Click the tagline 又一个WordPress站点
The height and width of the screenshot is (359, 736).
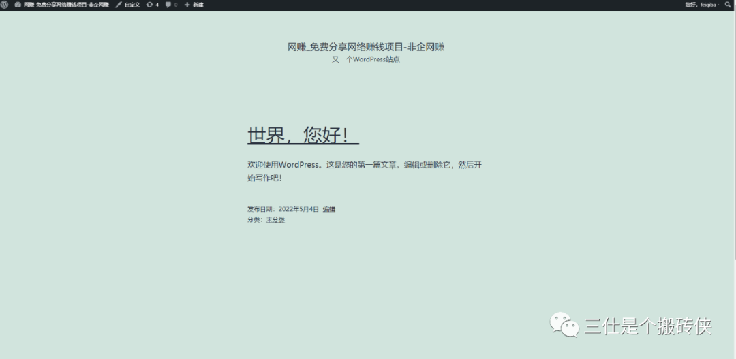pos(366,59)
